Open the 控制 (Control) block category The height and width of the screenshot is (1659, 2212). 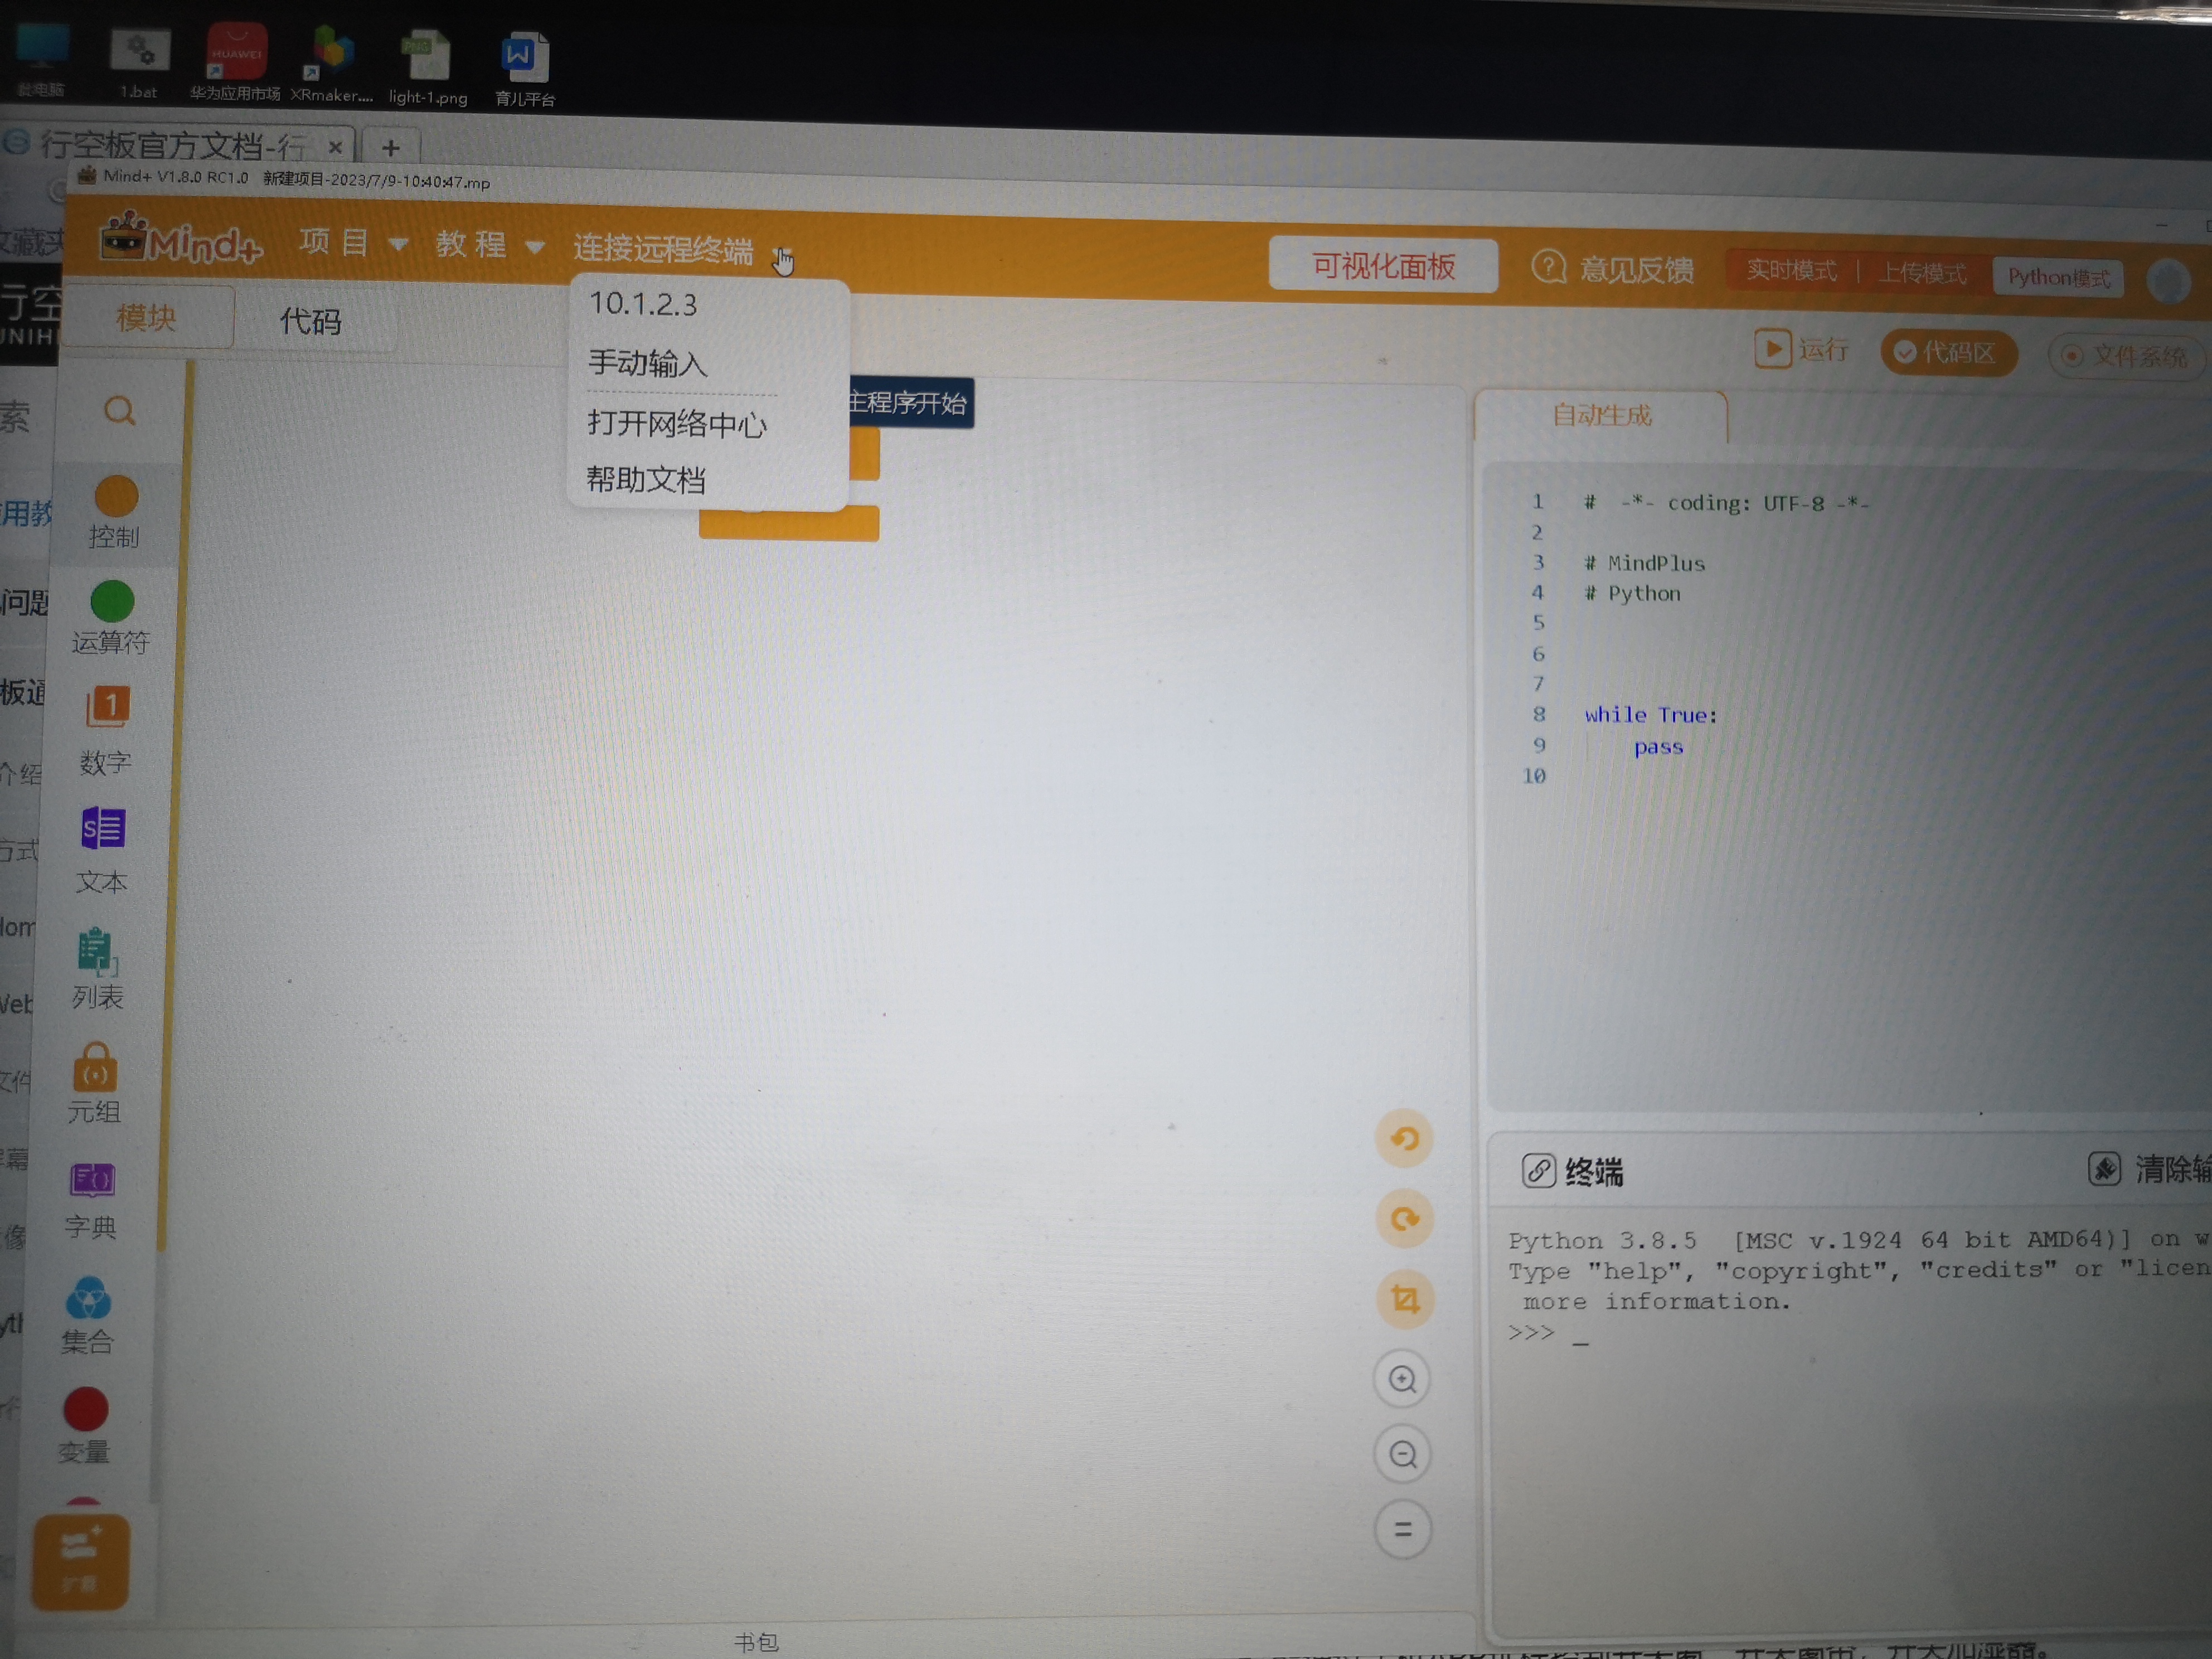115,513
